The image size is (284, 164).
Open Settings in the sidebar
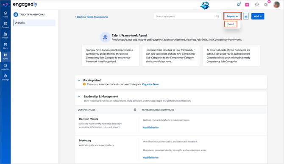(x=5, y=77)
